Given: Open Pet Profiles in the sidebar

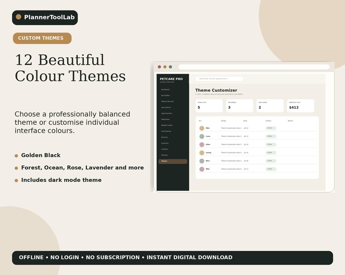Looking at the screenshot, I should click(x=166, y=95).
